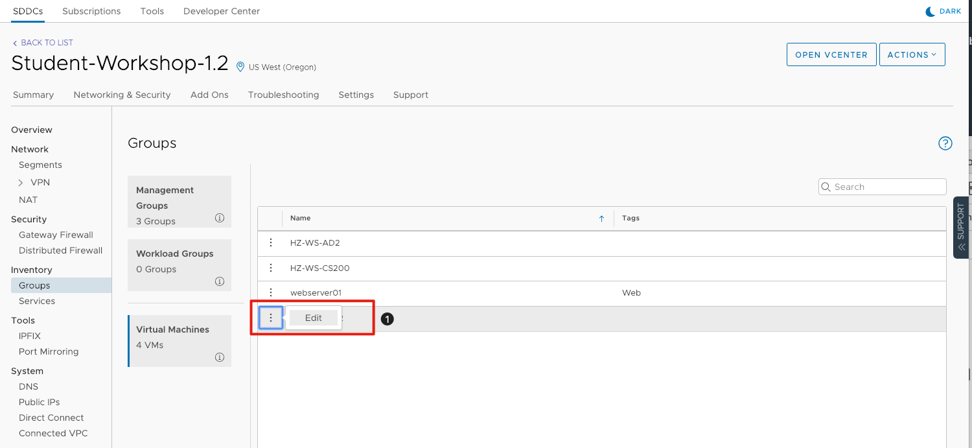
Task: Expand the VPN tree item
Action: (x=21, y=183)
